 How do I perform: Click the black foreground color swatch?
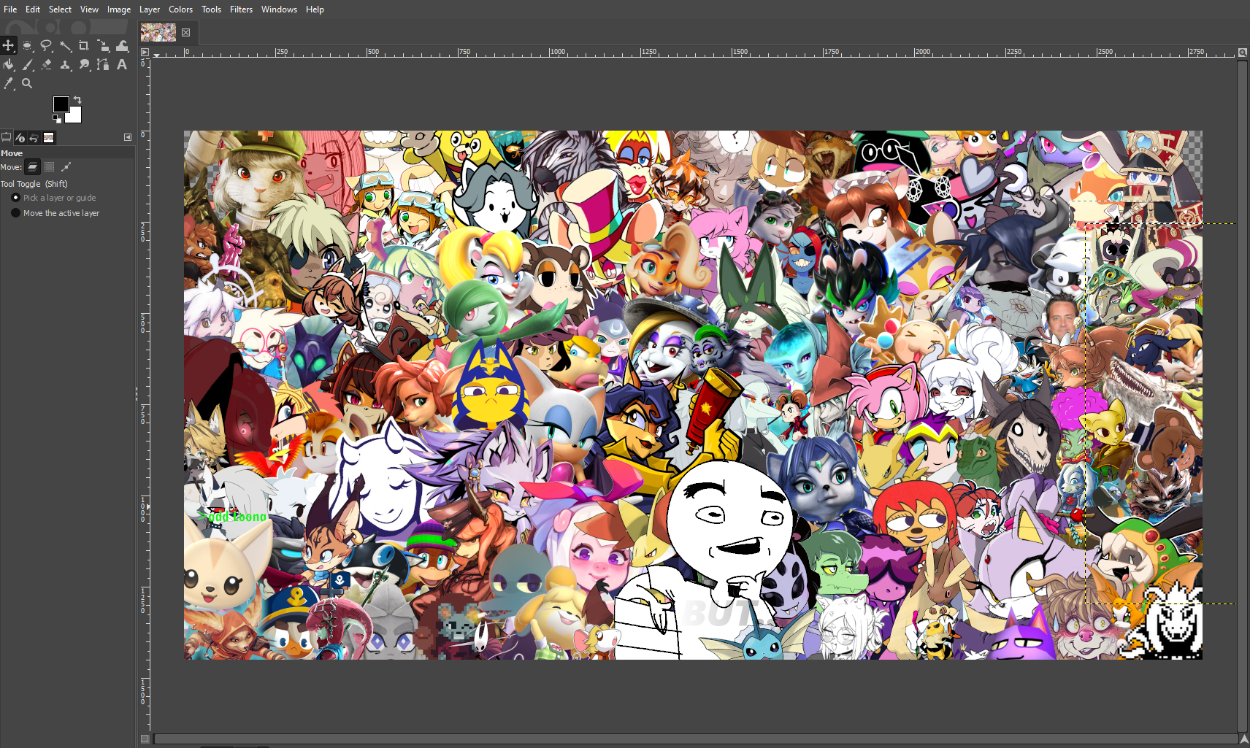coord(61,104)
